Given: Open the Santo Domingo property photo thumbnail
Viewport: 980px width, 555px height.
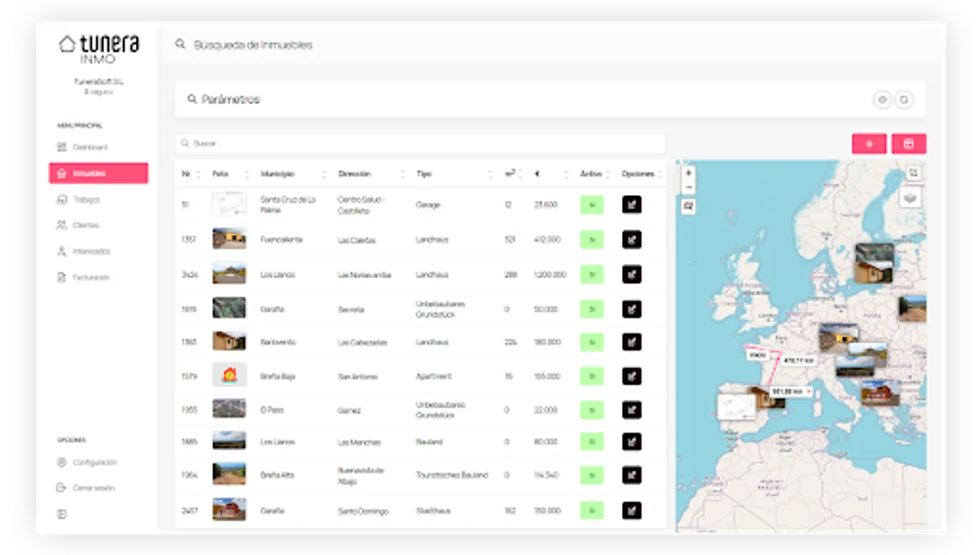Looking at the screenshot, I should pyautogui.click(x=229, y=509).
